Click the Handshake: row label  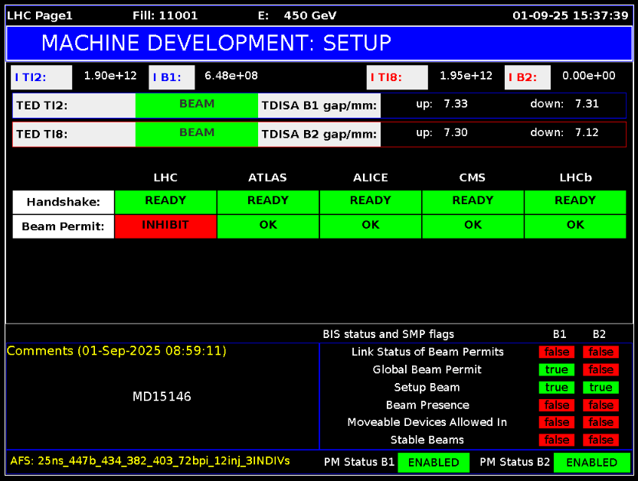(x=64, y=203)
